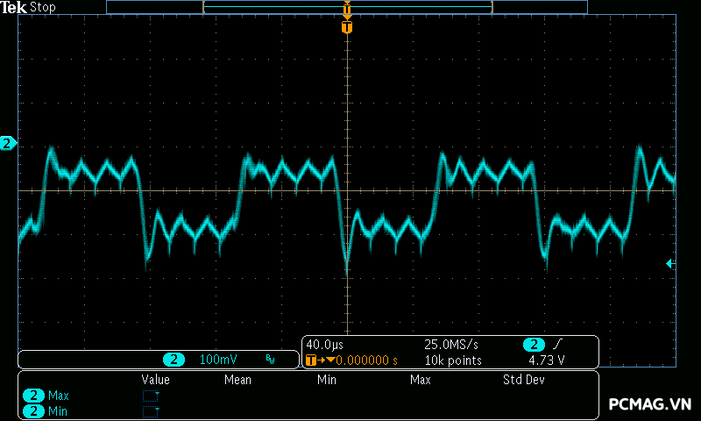Select the channel 2 Max measurement row
The width and height of the screenshot is (701, 421).
click(47, 396)
